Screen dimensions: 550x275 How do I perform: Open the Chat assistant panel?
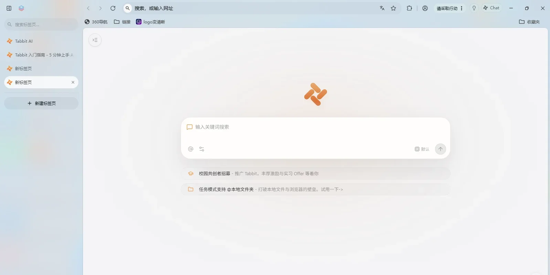[491, 8]
